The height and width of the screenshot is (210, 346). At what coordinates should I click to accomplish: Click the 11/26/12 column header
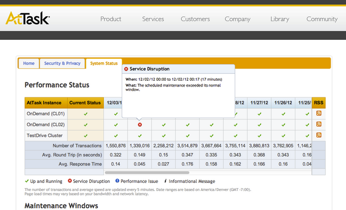(x=283, y=103)
